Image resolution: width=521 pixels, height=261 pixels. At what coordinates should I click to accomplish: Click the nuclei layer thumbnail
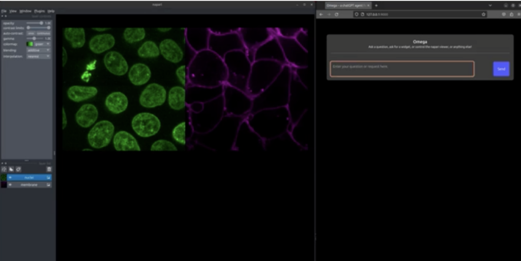coord(4,178)
